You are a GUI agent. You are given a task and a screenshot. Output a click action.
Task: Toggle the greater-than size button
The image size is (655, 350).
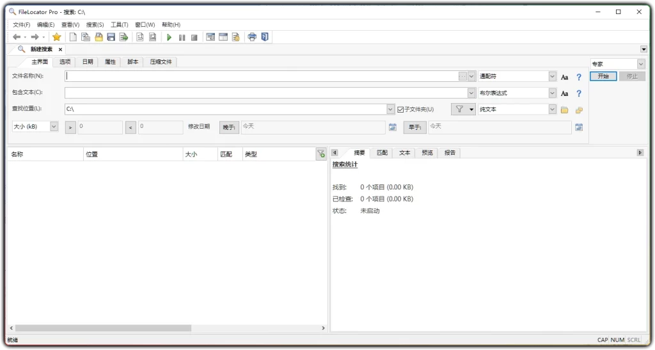70,127
